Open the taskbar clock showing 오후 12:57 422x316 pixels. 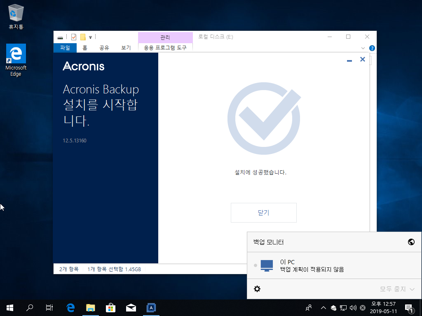point(383,308)
